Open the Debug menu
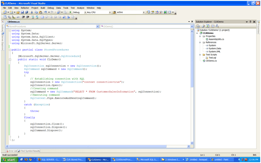This screenshot has height=163, width=261. tap(51, 8)
